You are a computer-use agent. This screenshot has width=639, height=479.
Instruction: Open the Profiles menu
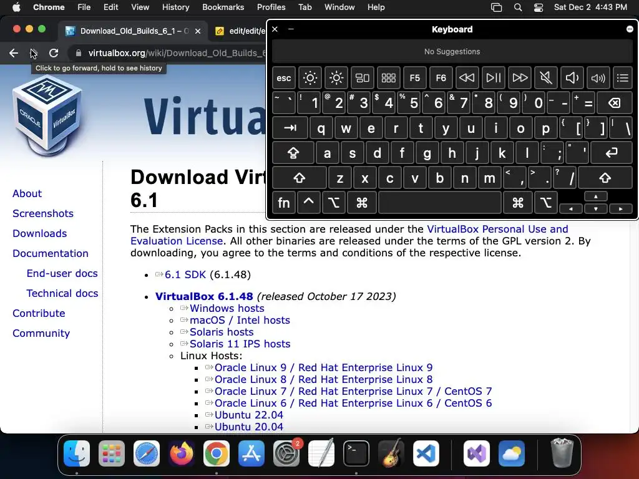[271, 7]
